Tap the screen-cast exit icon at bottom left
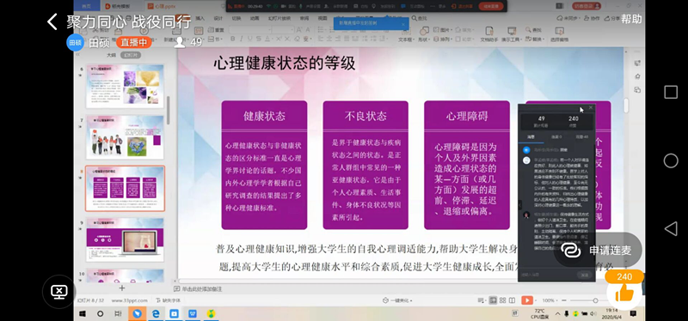The width and height of the screenshot is (688, 321). click(x=58, y=292)
